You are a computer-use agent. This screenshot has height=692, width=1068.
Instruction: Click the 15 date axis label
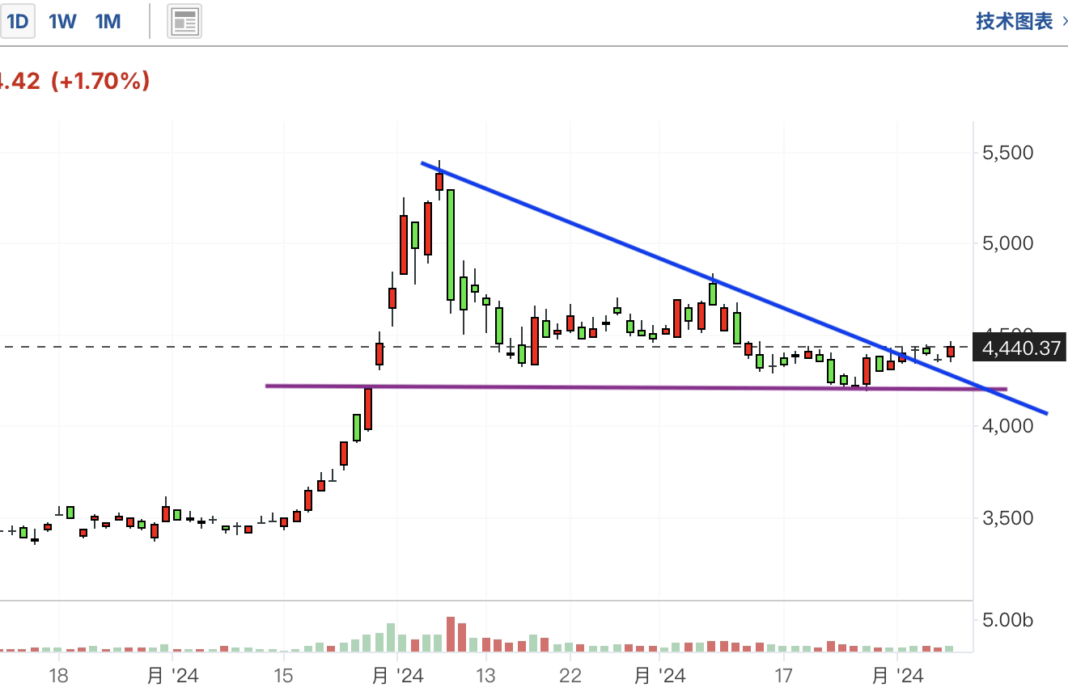pyautogui.click(x=283, y=675)
